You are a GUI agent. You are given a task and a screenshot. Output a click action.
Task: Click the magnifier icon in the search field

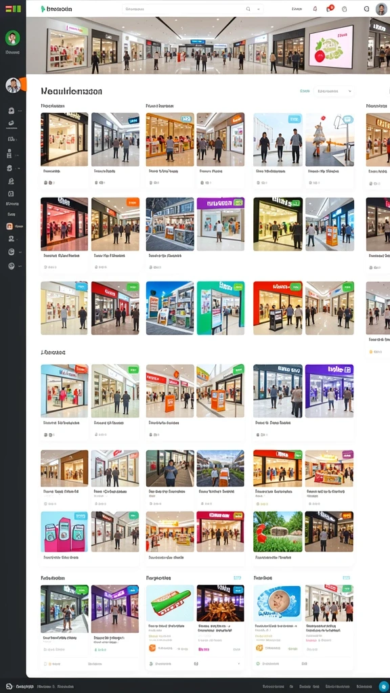(248, 9)
